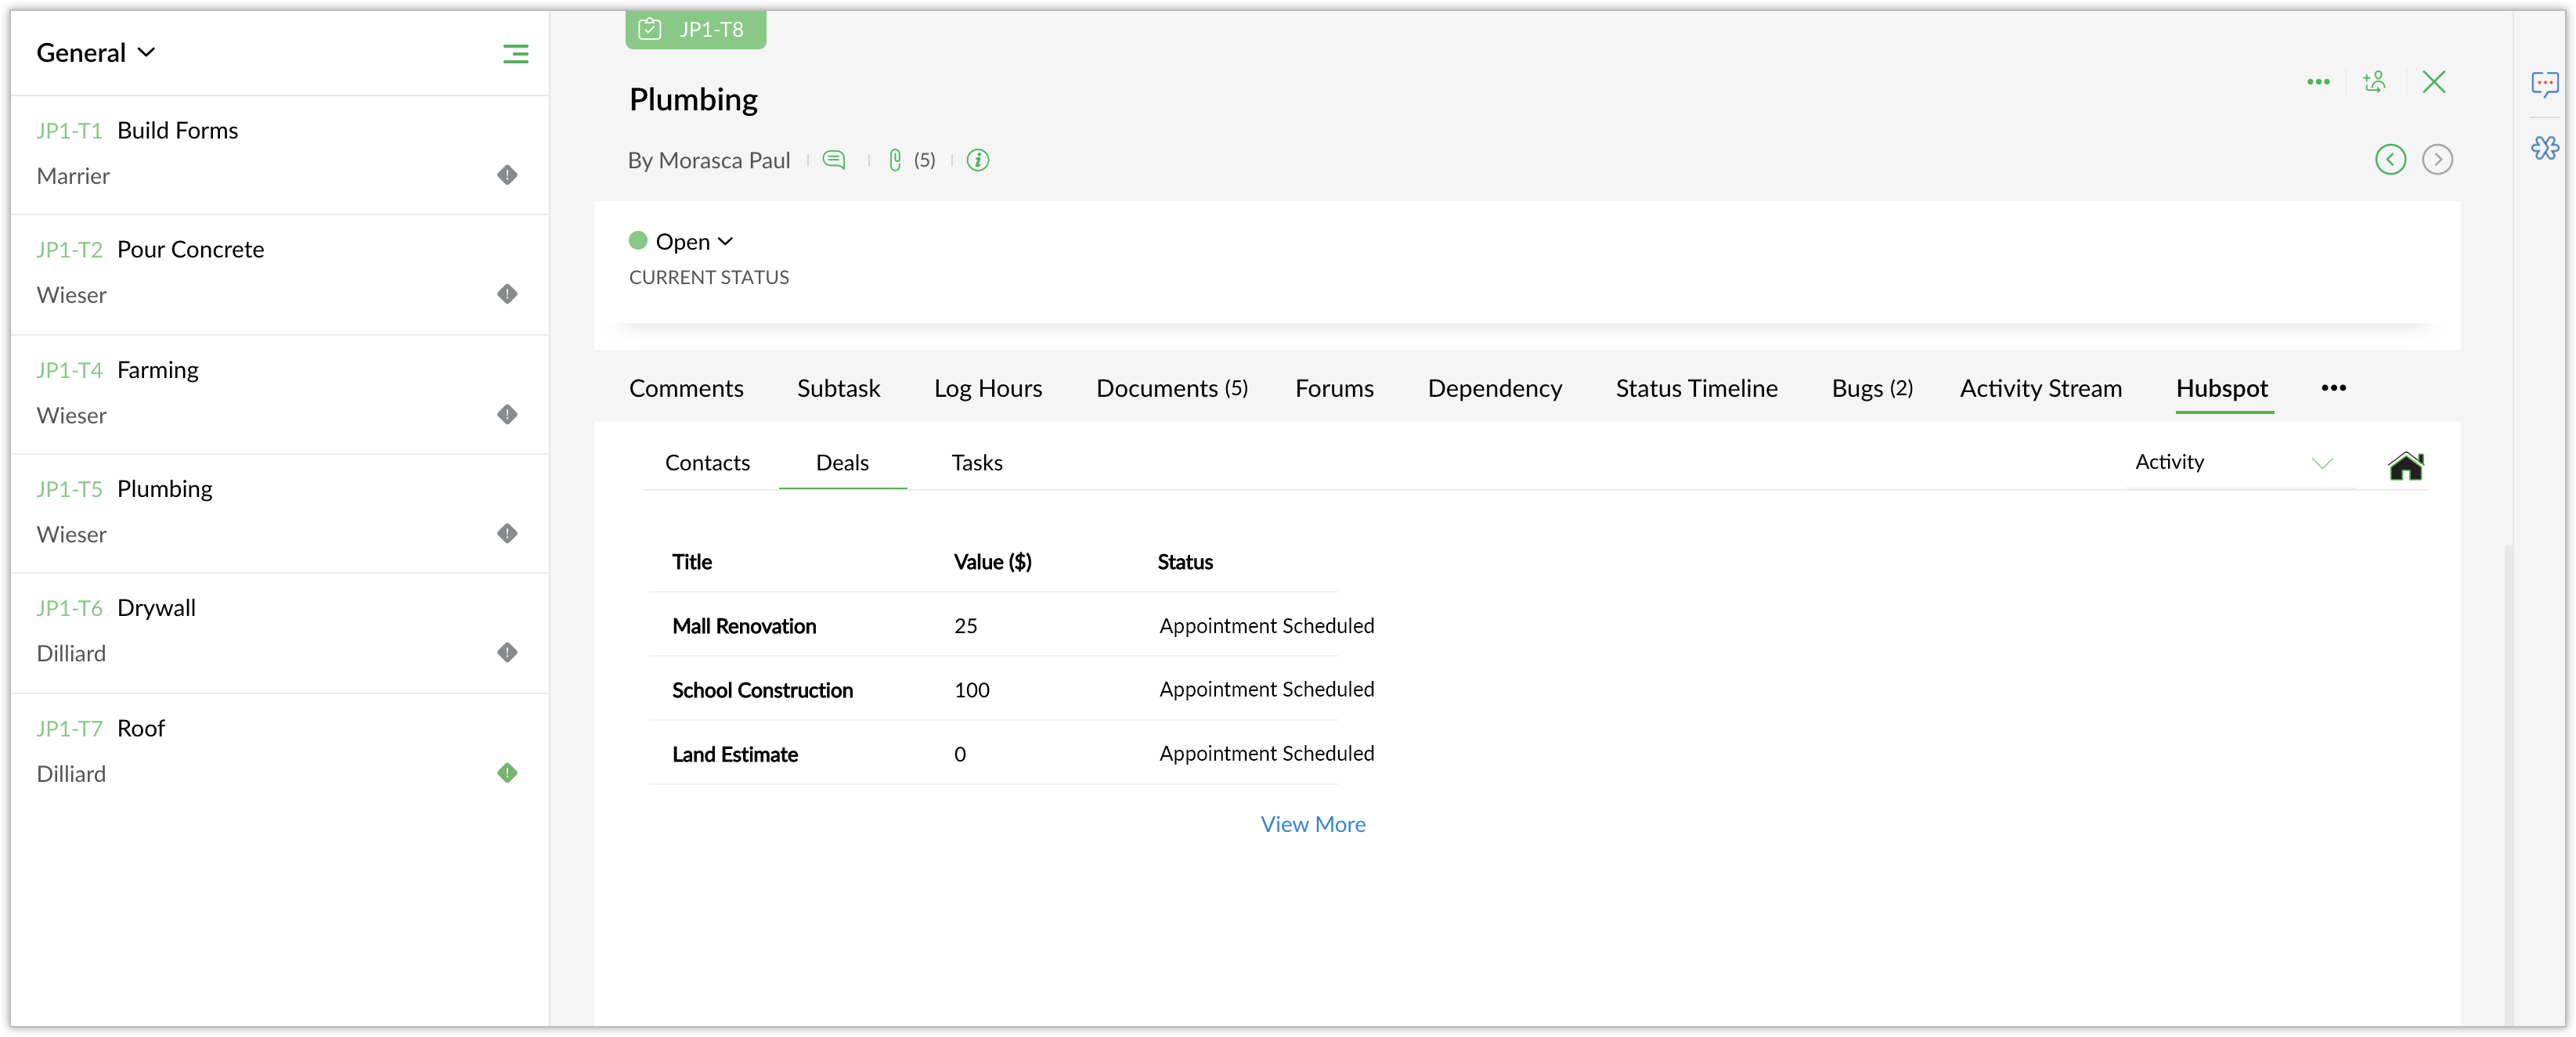Go to the next task arrow
Screen dimensions: 2576x1037
pos(2437,159)
